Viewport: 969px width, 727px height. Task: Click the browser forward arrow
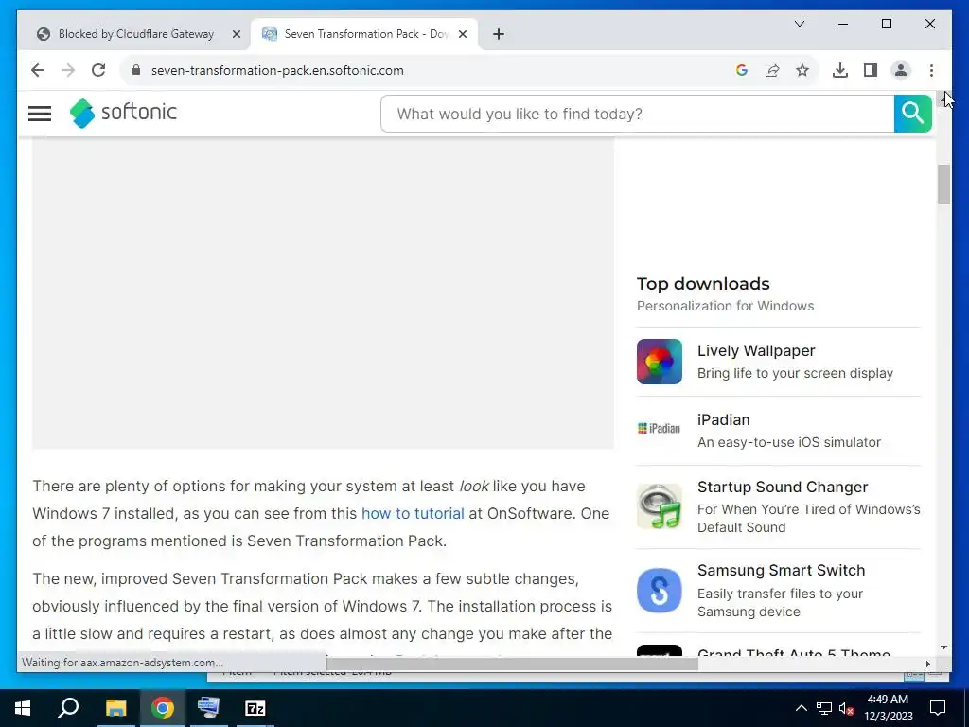coord(68,70)
